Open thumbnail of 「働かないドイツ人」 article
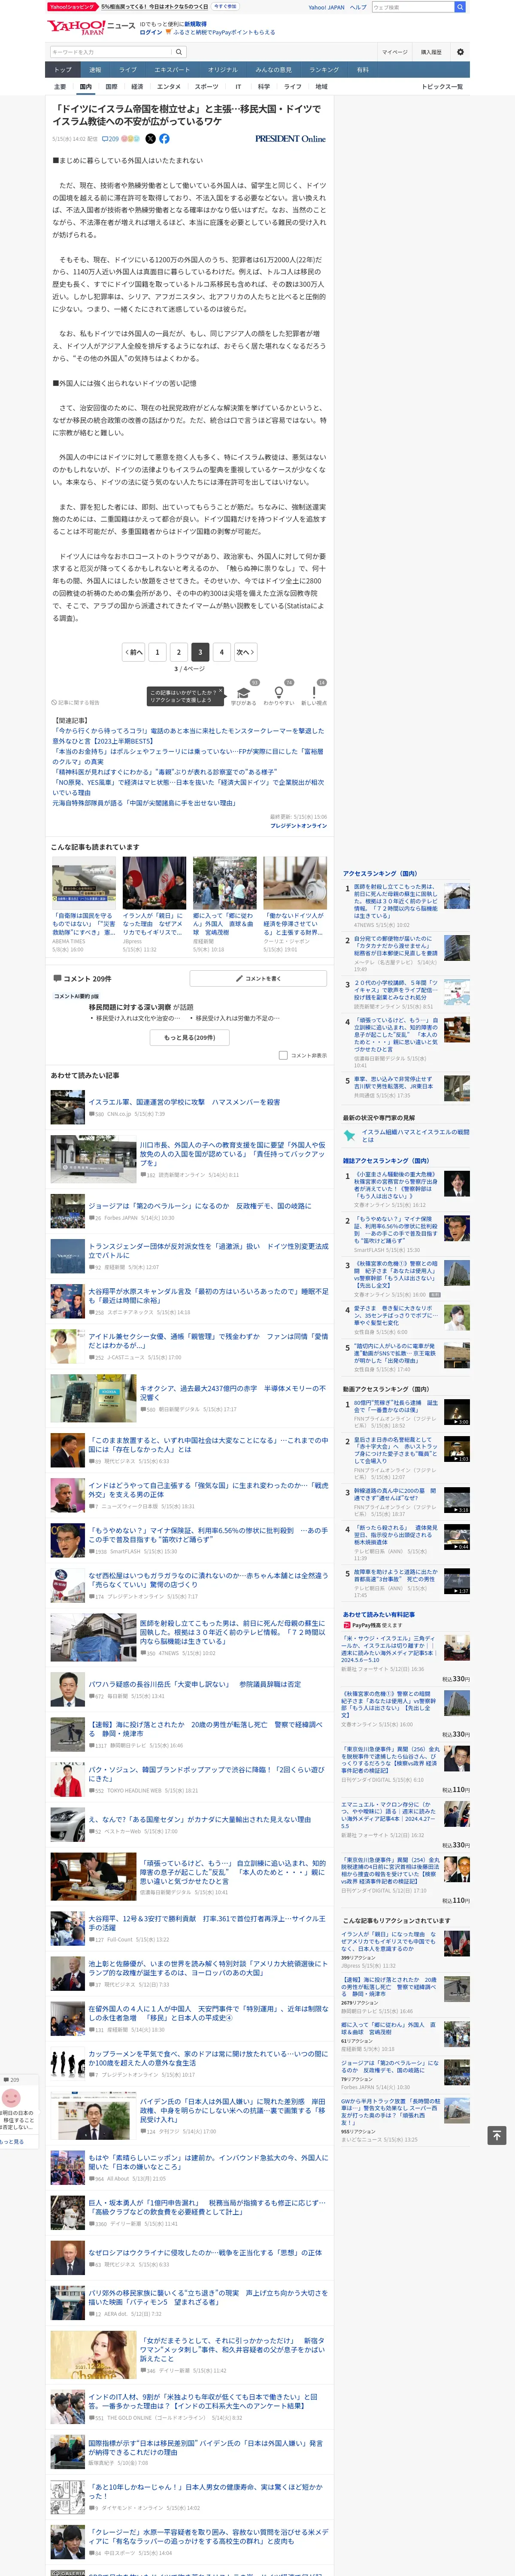 pyautogui.click(x=295, y=883)
